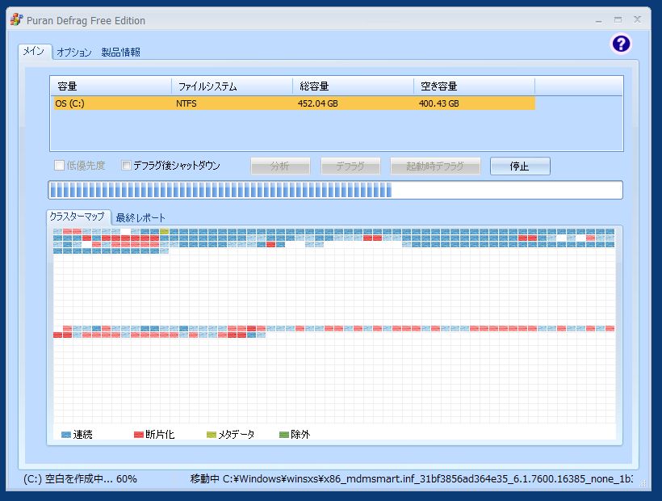Image resolution: width=662 pixels, height=501 pixels.
Task: Maximize the Puran Defrag window
Action: [618, 20]
